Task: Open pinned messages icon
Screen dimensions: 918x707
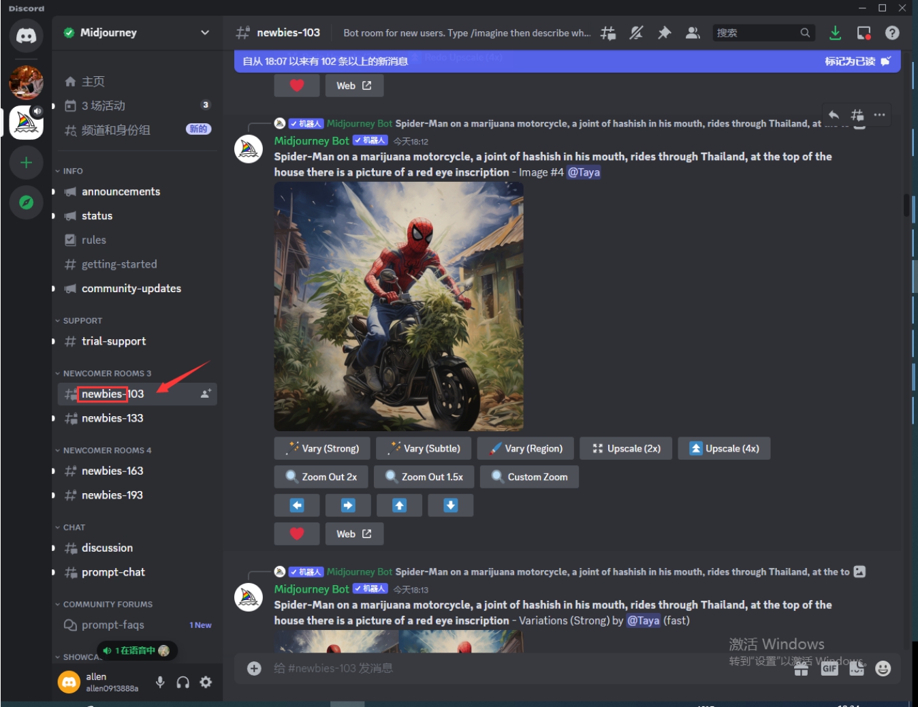Action: pyautogui.click(x=664, y=33)
